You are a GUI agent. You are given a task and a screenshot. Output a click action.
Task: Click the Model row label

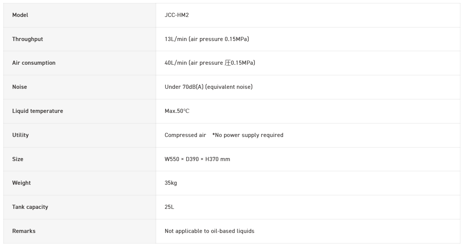click(20, 15)
